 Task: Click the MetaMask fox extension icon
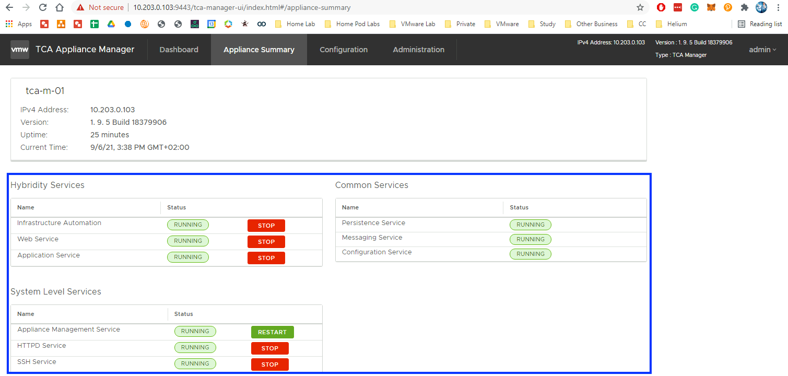(711, 8)
